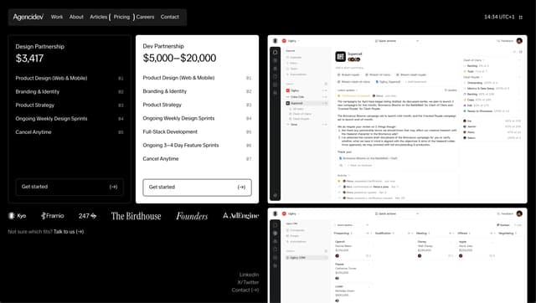Open the grid menu icon beside the clock

point(521,17)
